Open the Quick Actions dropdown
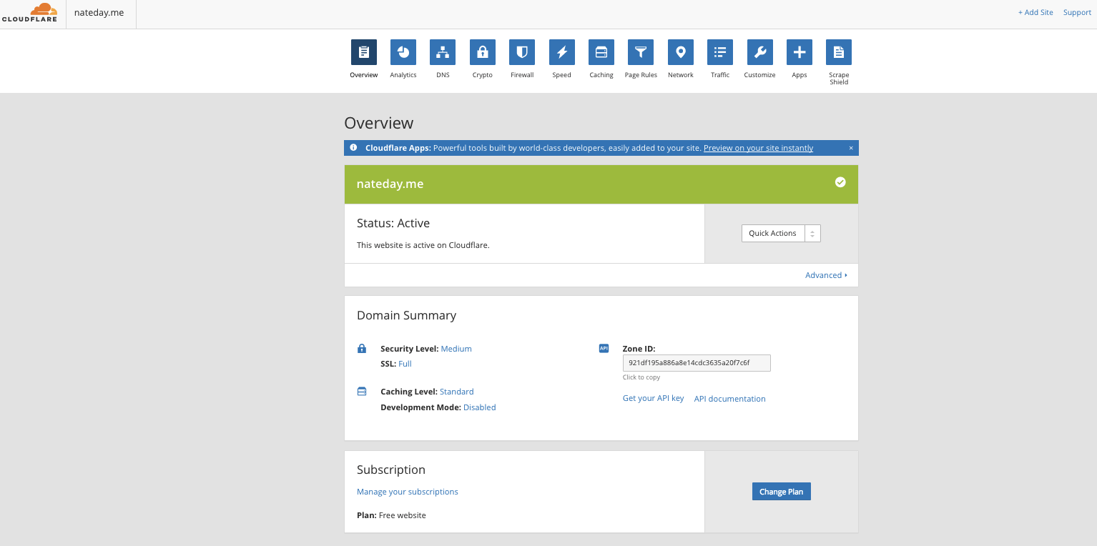The width and height of the screenshot is (1097, 546). click(781, 233)
